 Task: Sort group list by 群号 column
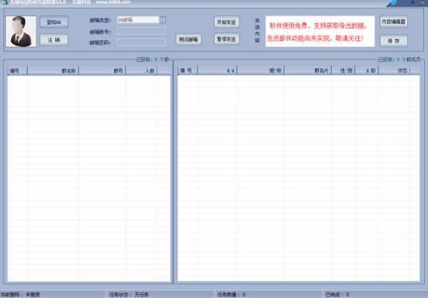pos(103,70)
